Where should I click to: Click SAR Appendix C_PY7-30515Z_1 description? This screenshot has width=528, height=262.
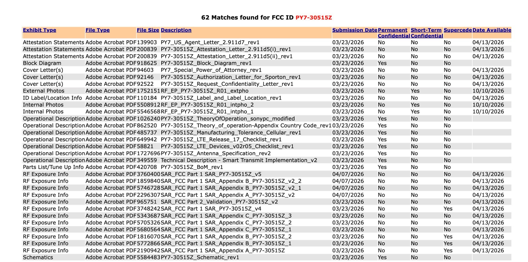coord(226,230)
